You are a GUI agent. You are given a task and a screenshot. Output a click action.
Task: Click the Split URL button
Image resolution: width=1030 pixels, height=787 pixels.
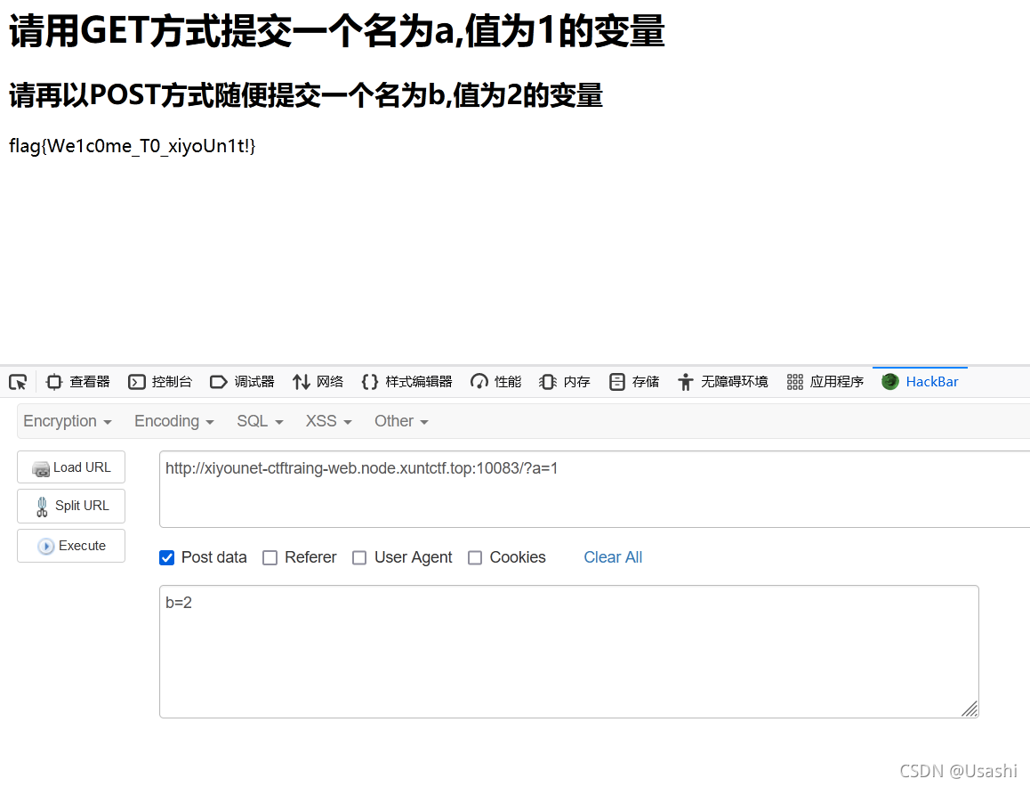(x=71, y=506)
